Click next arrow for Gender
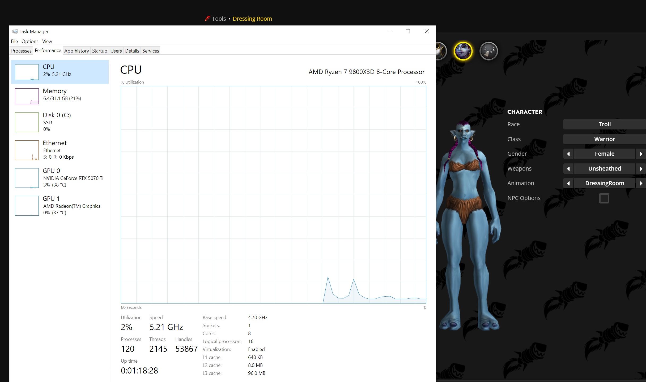 [x=641, y=154]
